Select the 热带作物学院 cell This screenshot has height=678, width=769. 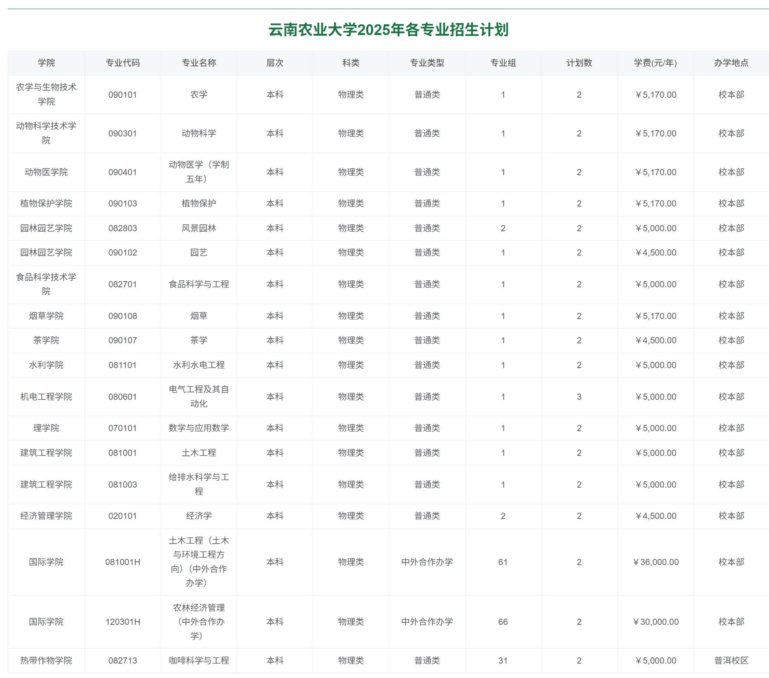pos(46,661)
